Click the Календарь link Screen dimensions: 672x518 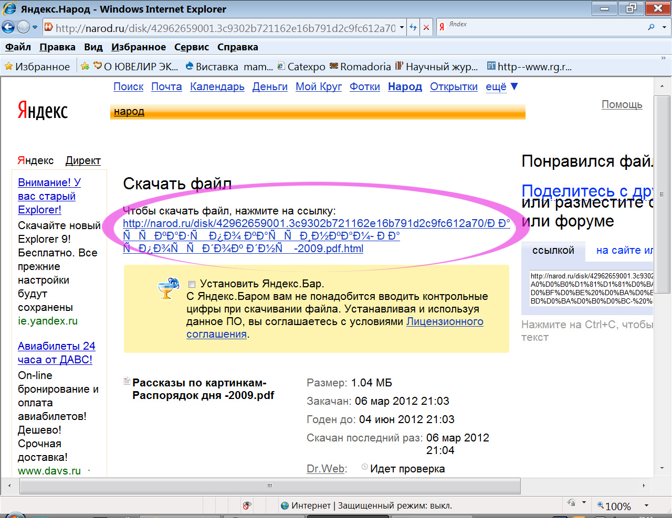pos(217,87)
